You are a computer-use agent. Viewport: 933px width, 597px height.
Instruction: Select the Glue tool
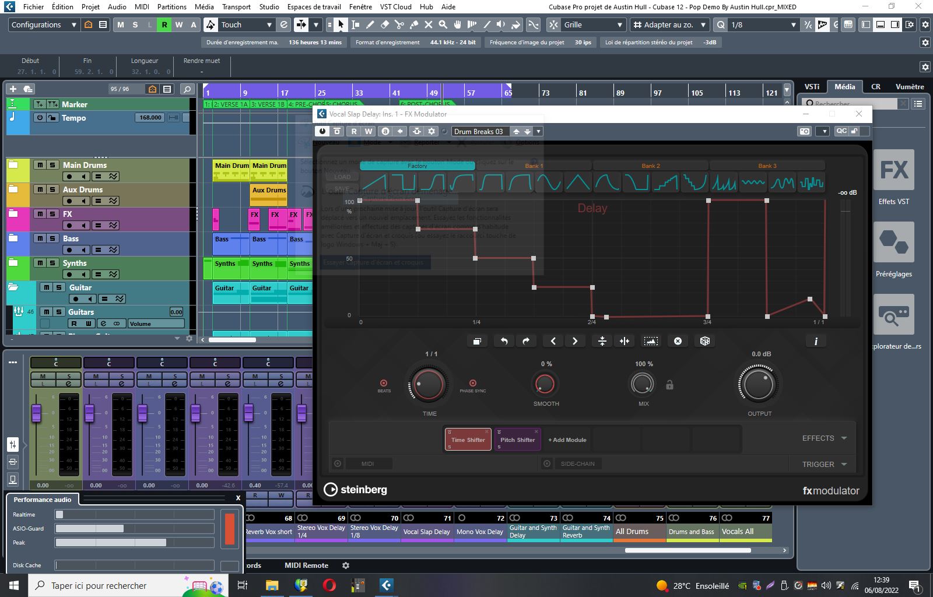click(x=413, y=24)
